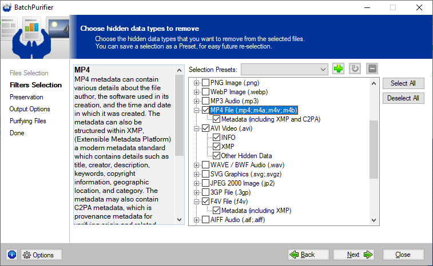Click the refresh preset icon

(x=355, y=68)
